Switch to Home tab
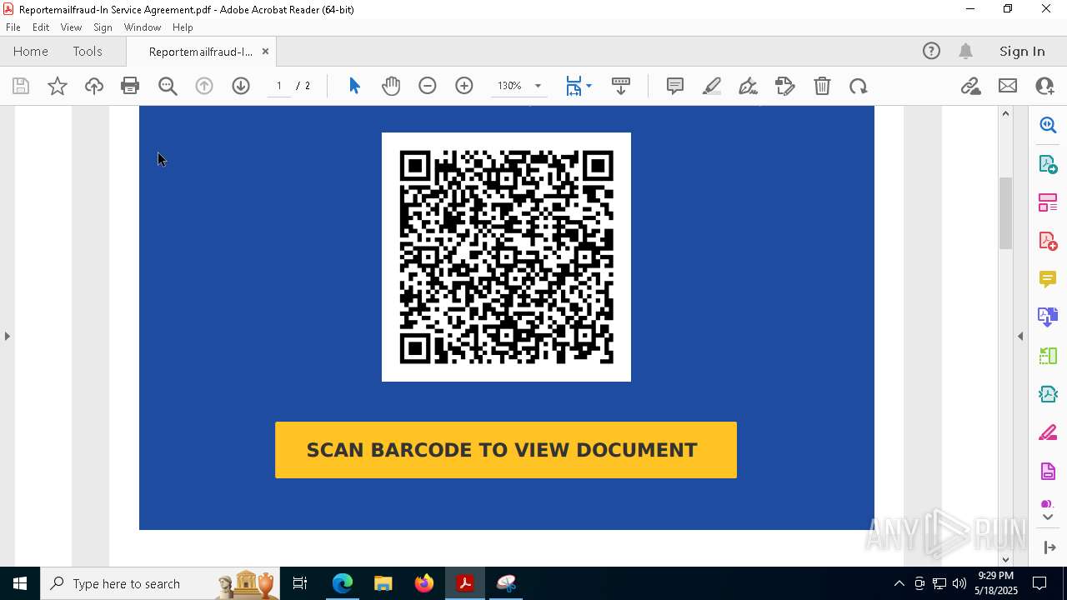Viewport: 1067px width, 600px height. coord(31,51)
